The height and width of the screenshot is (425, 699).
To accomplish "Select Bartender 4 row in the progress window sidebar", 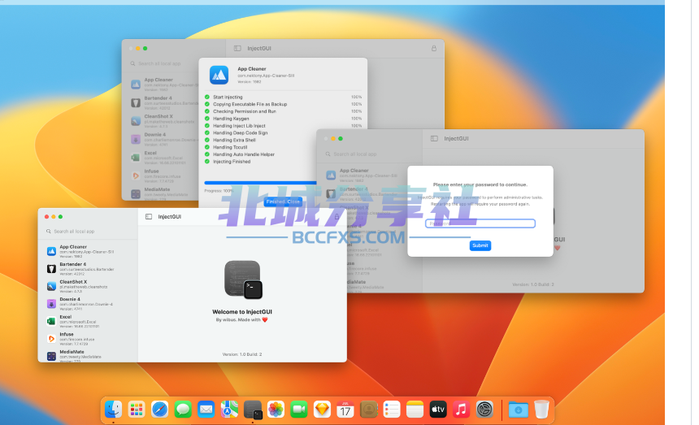I will [x=163, y=103].
